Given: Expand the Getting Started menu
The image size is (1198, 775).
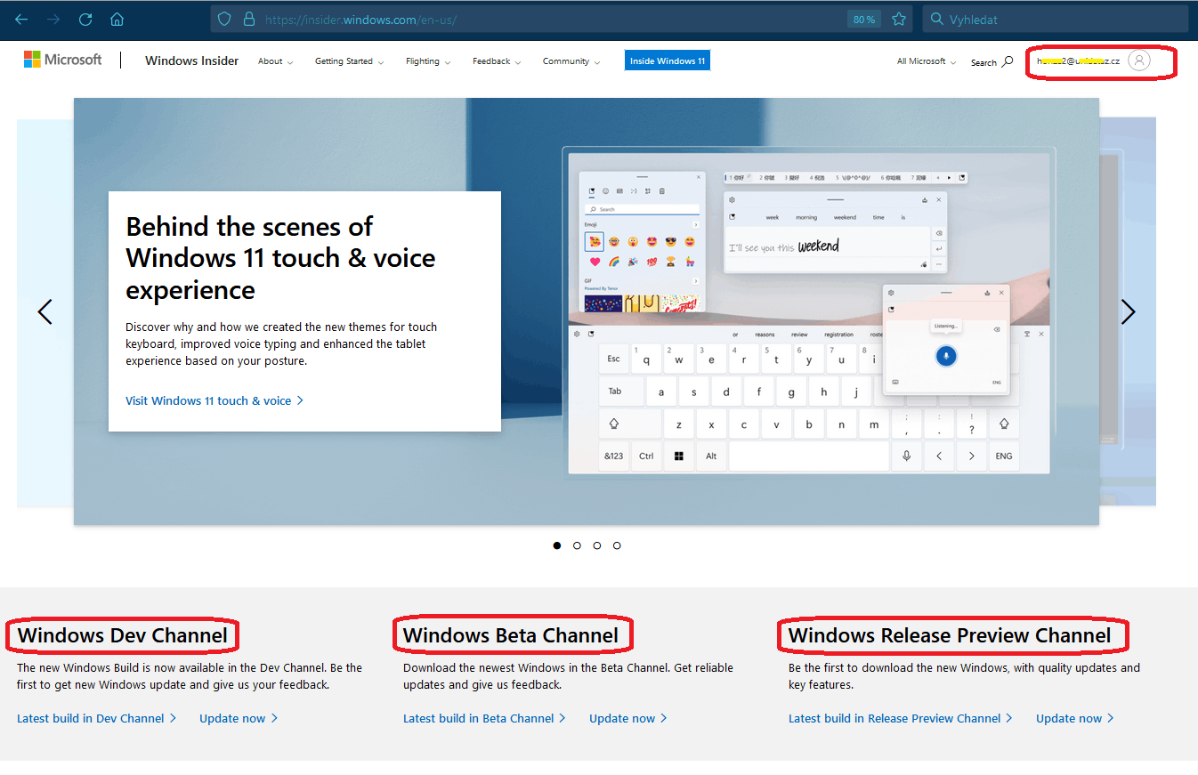Looking at the screenshot, I should click(349, 61).
